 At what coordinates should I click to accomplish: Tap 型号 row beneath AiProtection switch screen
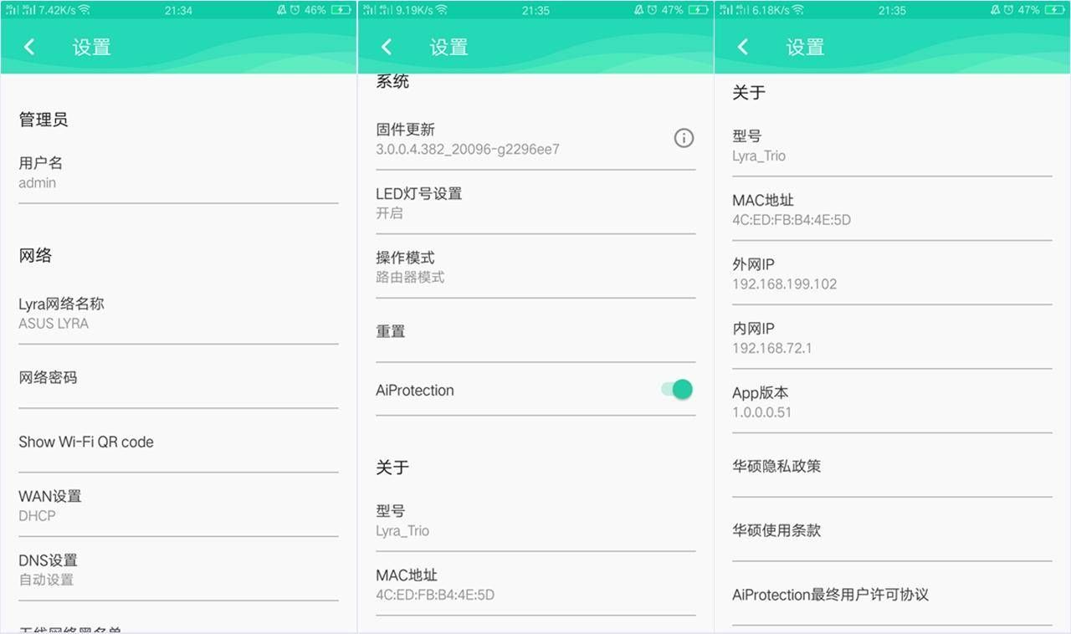pos(535,521)
